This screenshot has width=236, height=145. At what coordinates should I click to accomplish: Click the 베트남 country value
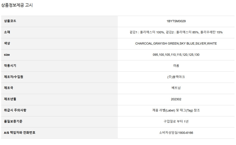pyautogui.click(x=176, y=88)
